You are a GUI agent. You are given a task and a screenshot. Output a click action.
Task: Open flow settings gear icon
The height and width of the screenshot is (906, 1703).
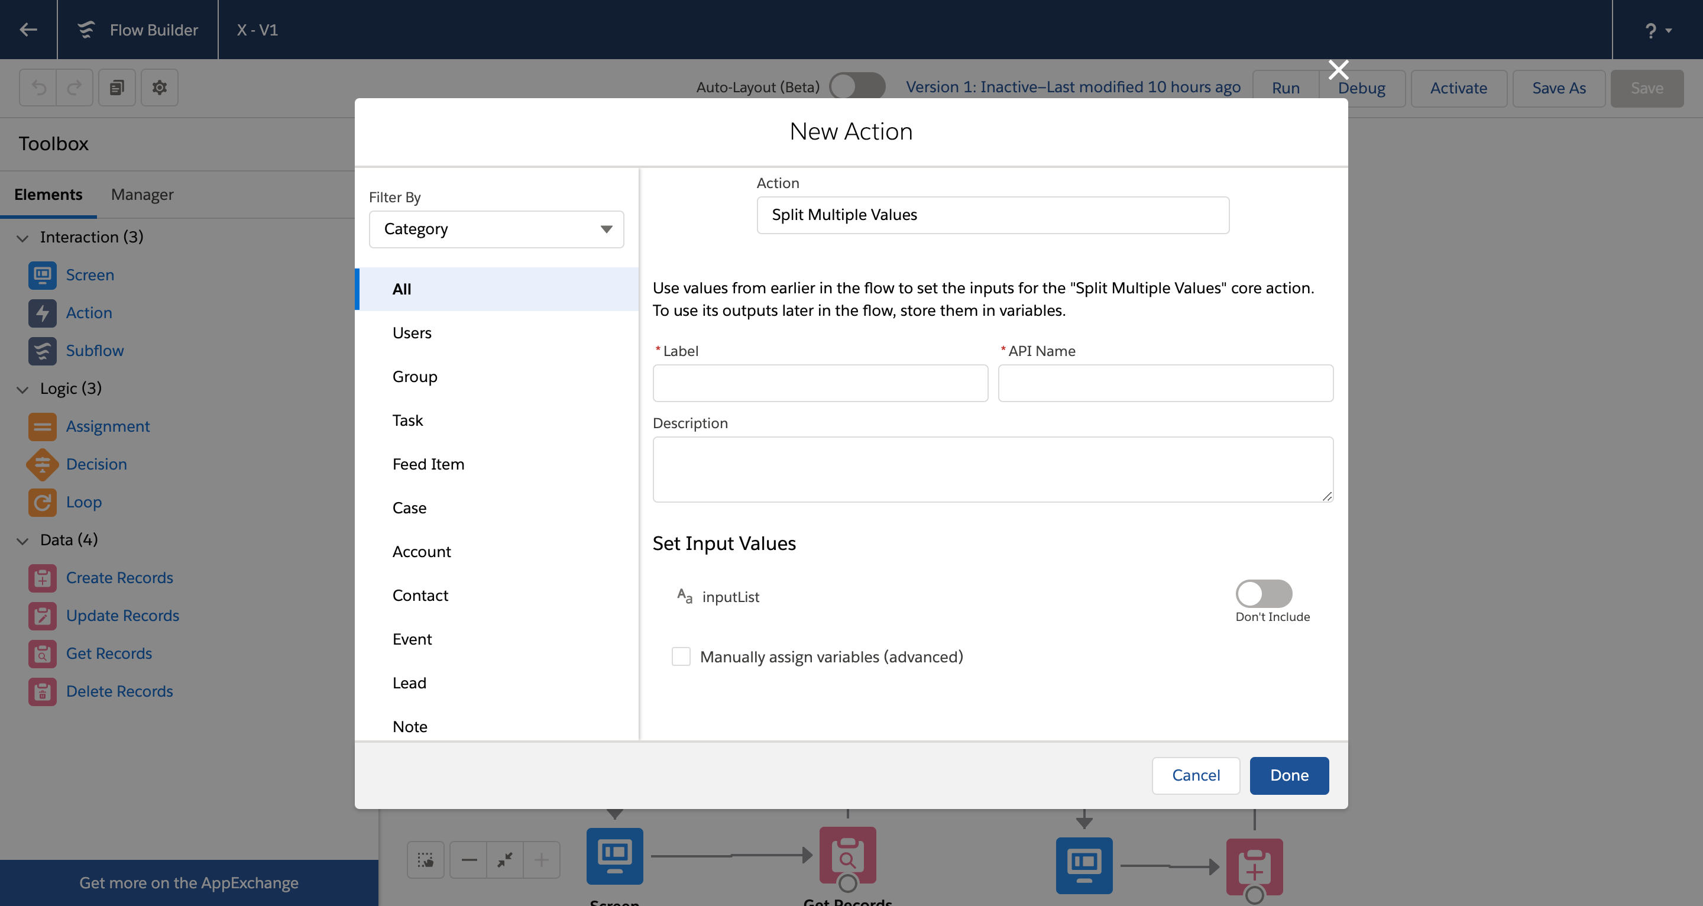pyautogui.click(x=159, y=88)
